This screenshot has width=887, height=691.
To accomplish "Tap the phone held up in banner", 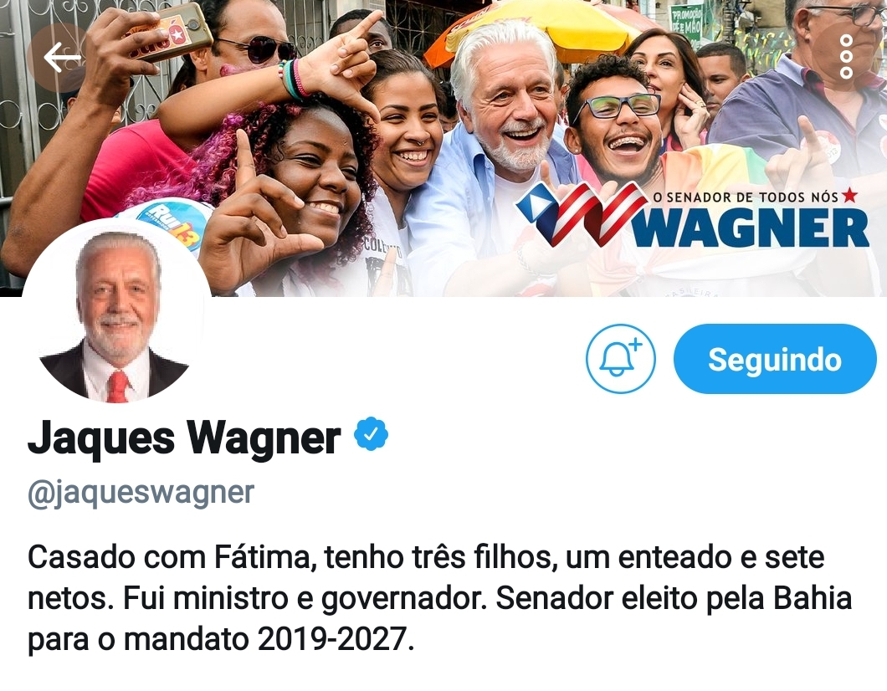I will click(x=168, y=33).
